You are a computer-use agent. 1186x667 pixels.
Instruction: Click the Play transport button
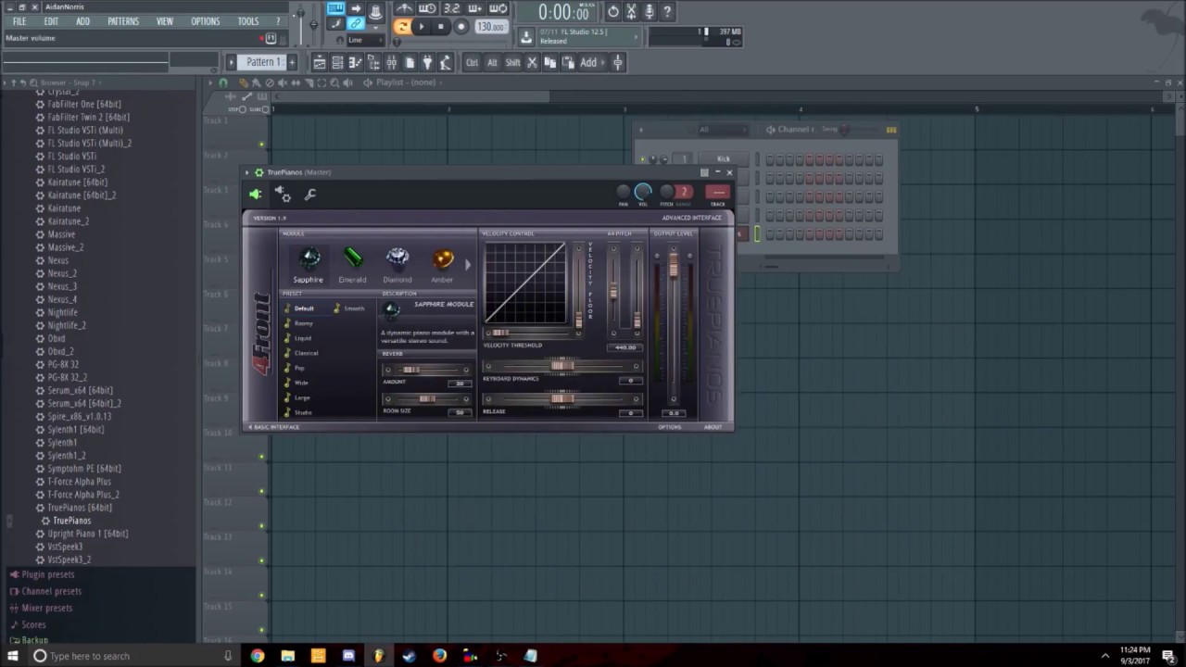[422, 27]
